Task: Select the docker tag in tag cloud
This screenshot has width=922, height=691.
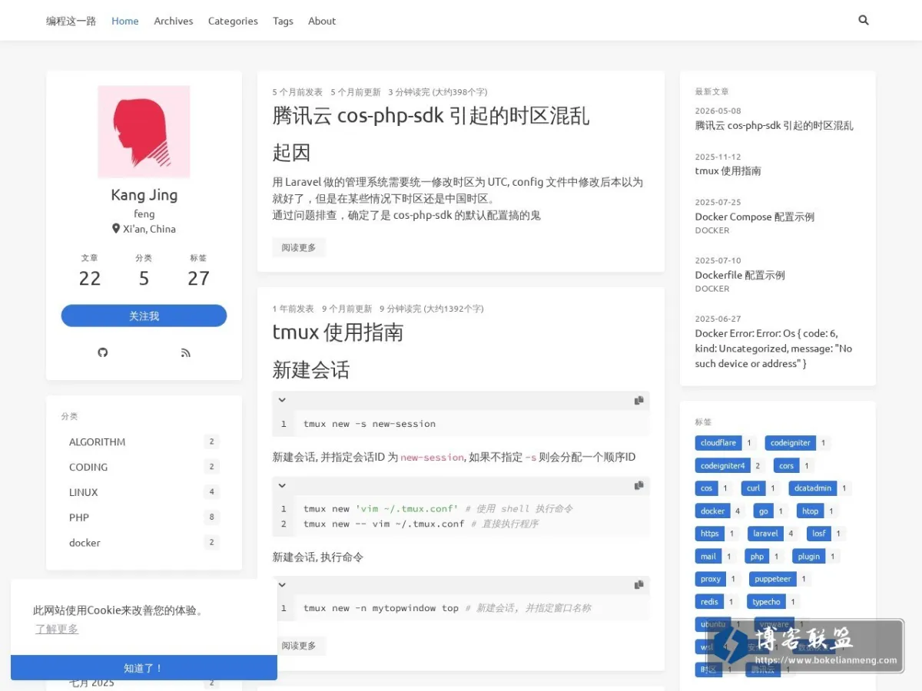Action: [x=712, y=511]
